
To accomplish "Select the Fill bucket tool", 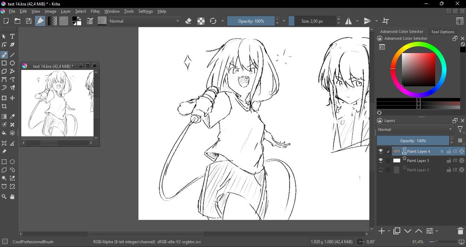I will coord(4,133).
